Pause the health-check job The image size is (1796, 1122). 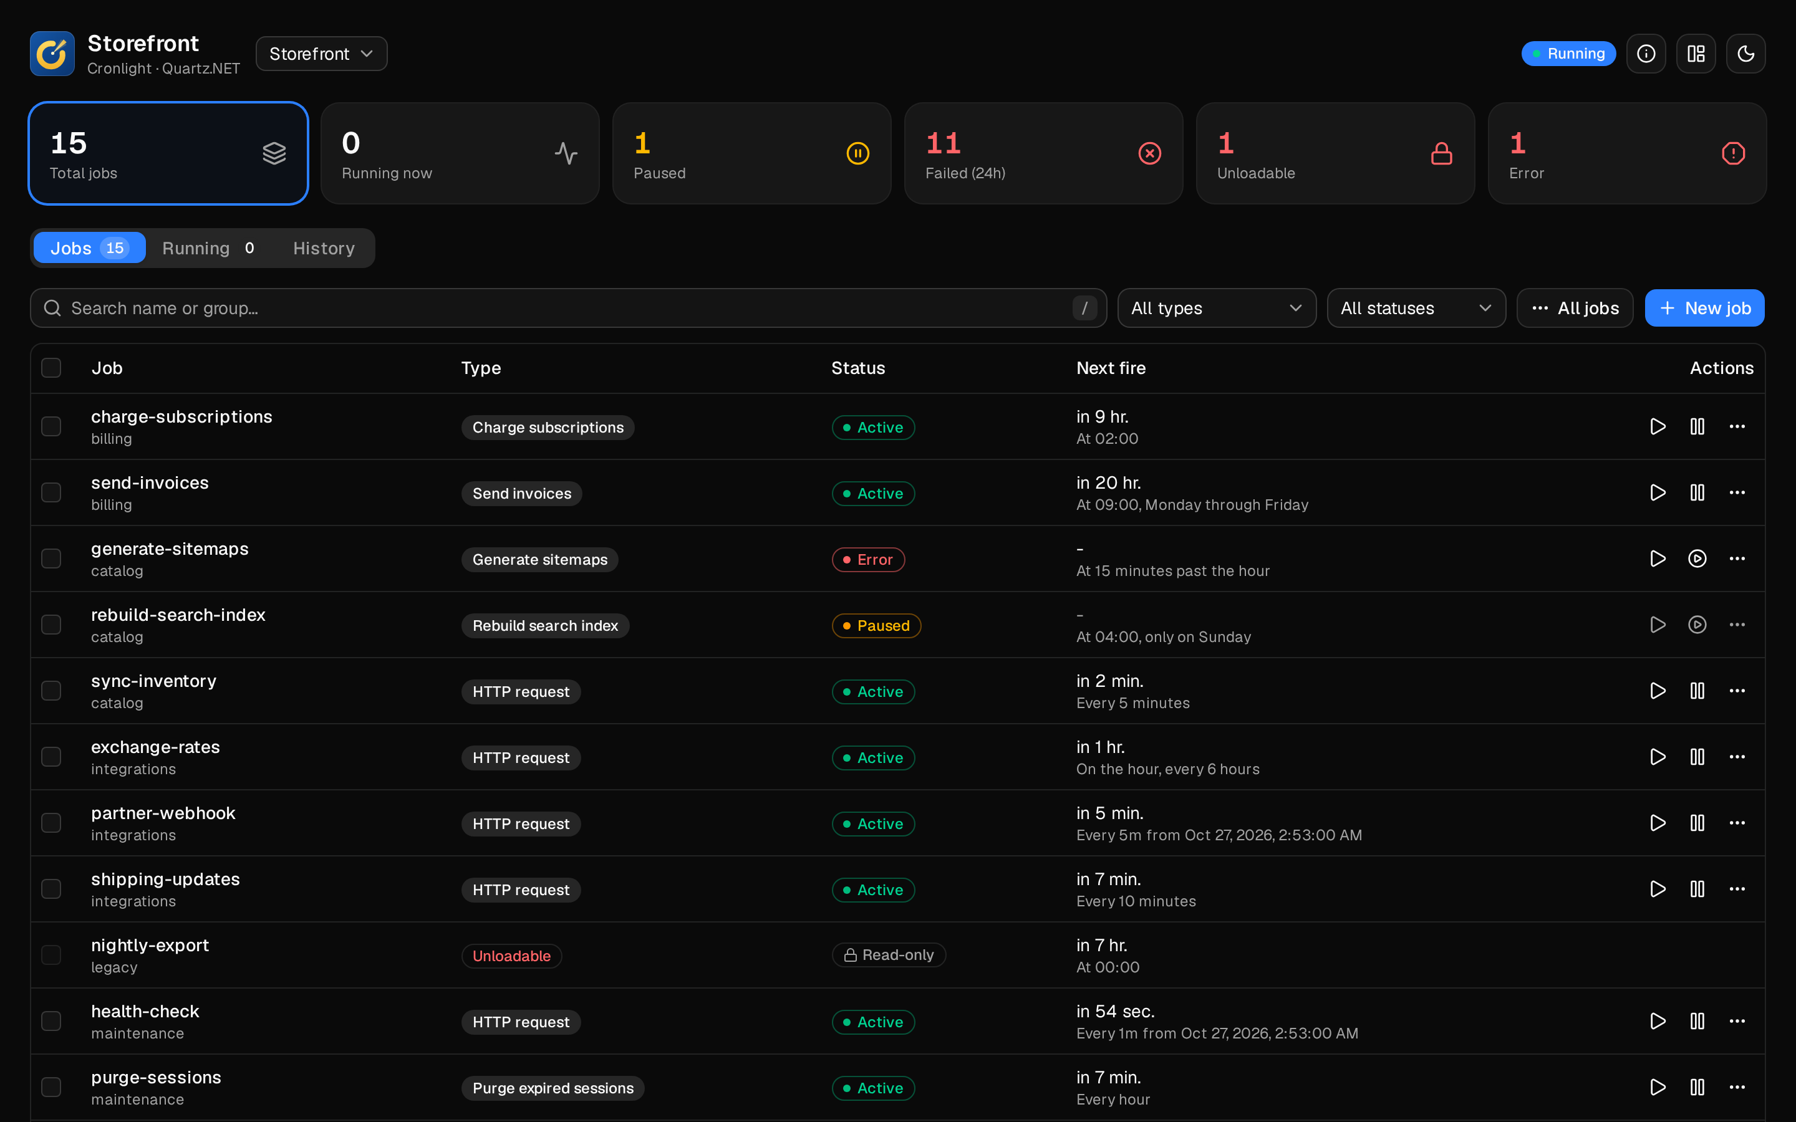(1697, 1021)
